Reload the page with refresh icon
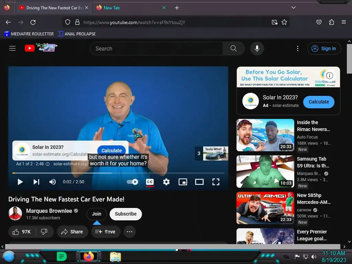The width and height of the screenshot is (352, 264). point(33,22)
